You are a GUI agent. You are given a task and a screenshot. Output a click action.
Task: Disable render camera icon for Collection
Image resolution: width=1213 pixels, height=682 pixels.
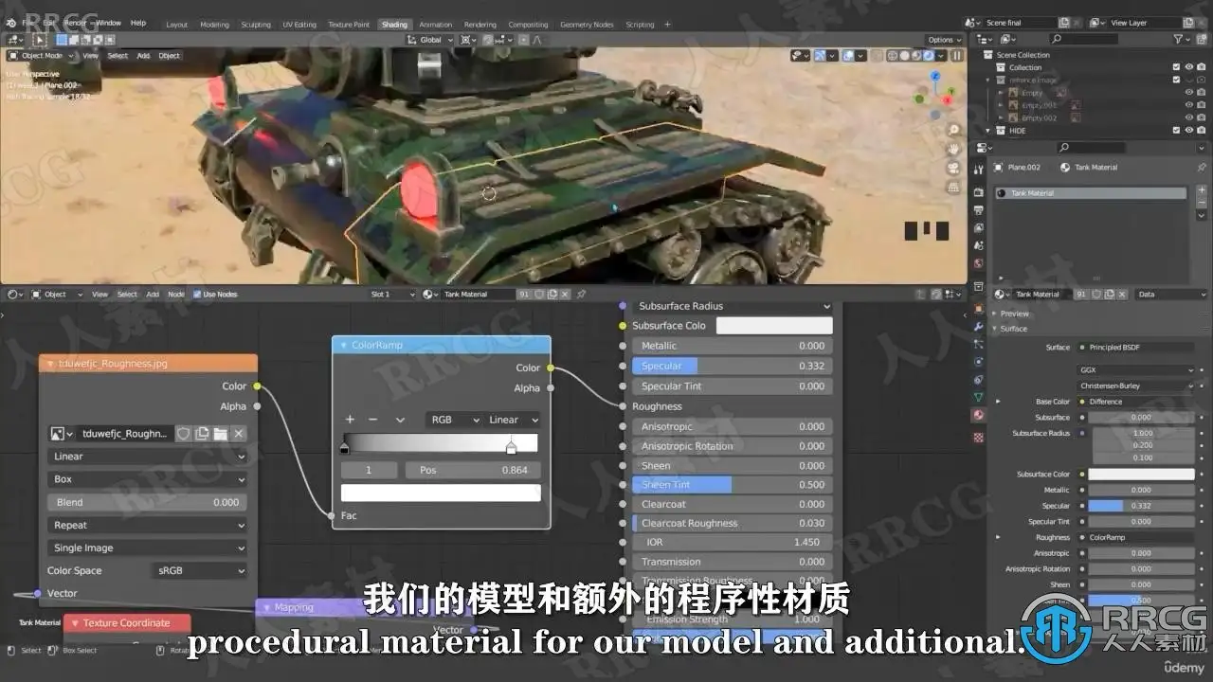(1202, 67)
